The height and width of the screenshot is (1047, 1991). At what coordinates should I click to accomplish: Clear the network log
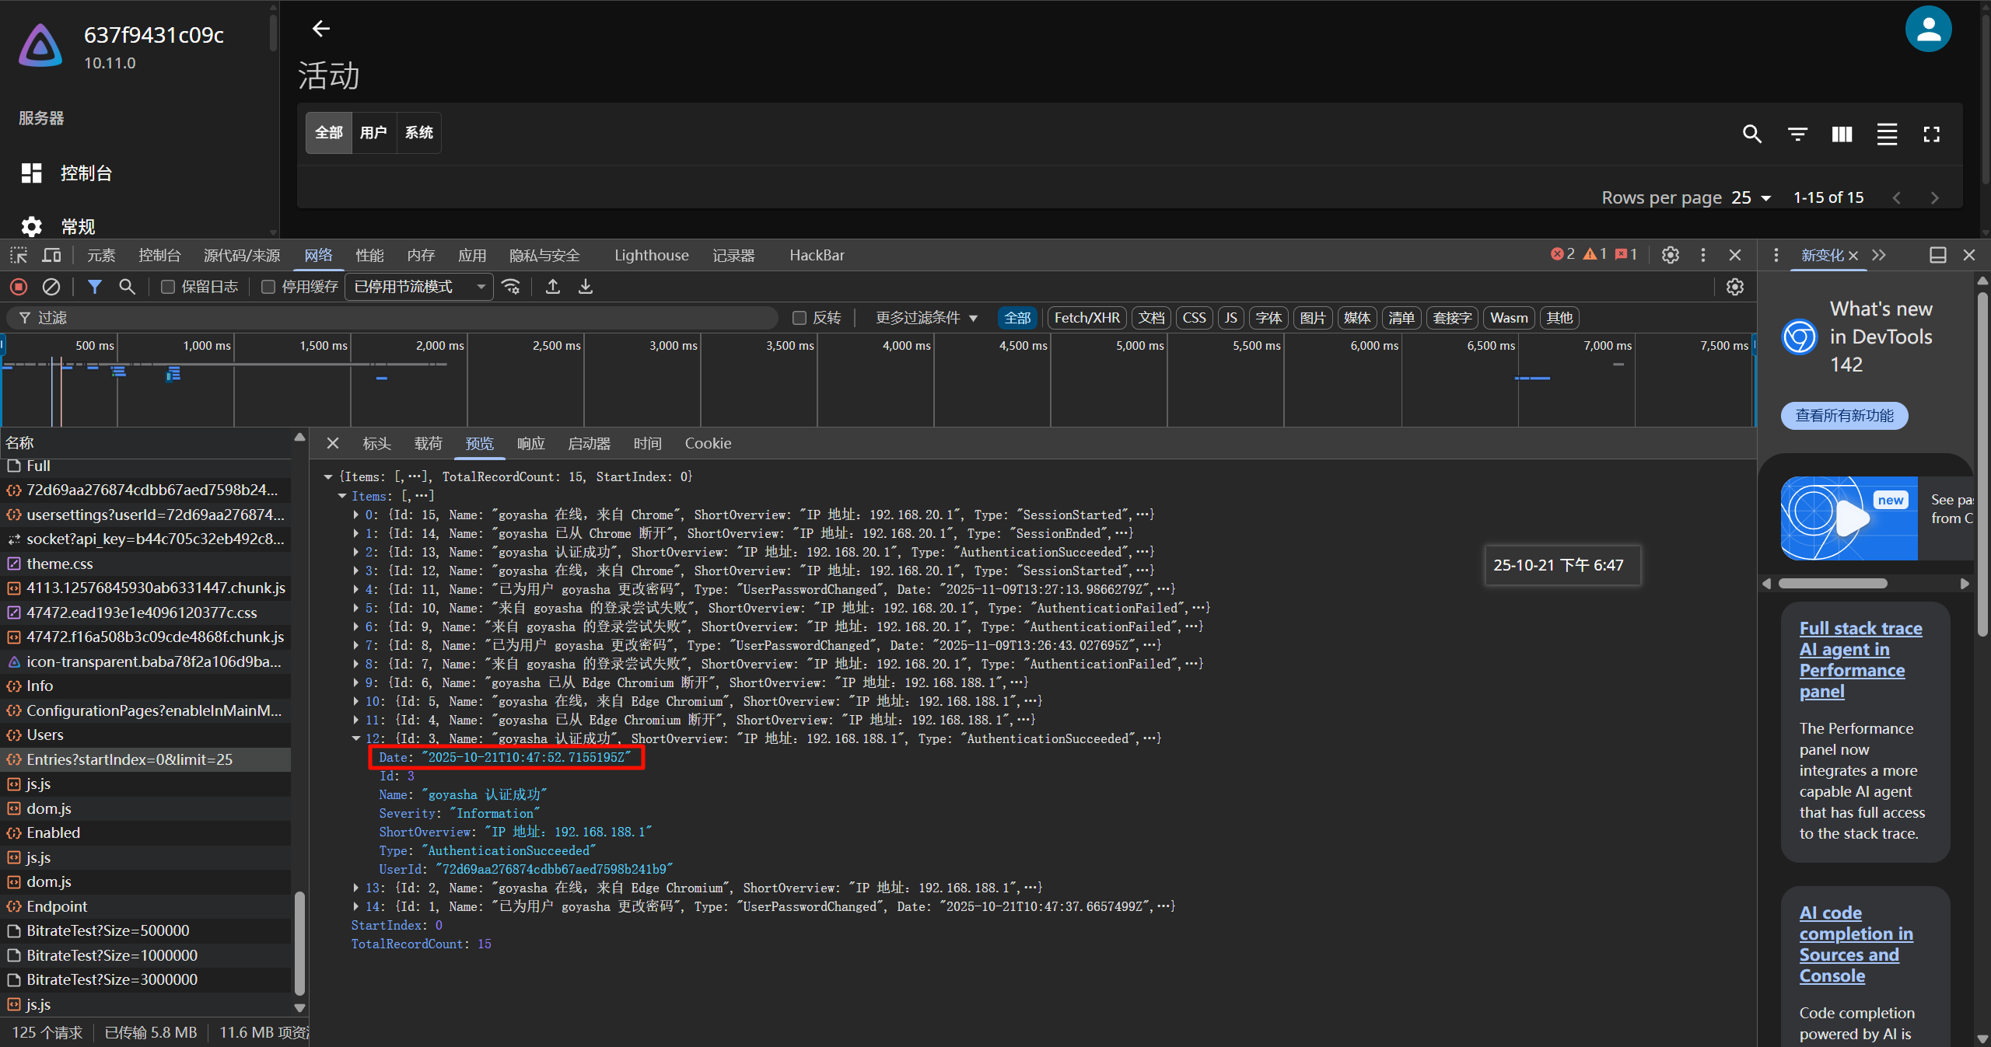[x=51, y=287]
